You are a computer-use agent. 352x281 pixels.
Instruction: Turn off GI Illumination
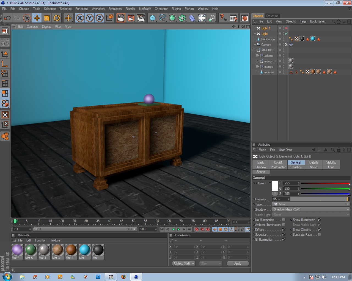pos(284,239)
